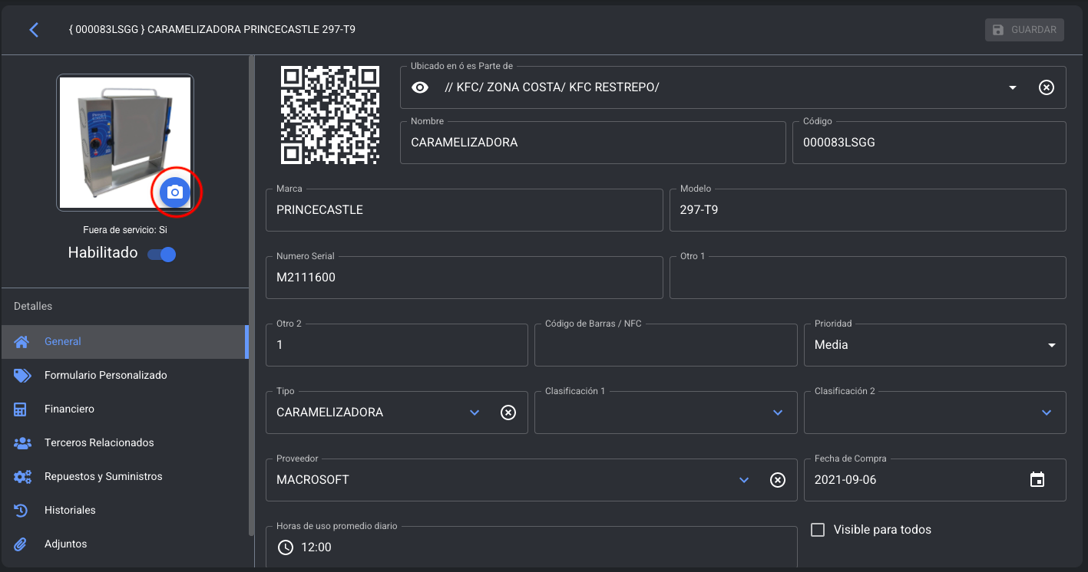
Task: Open Historiales from the sidebar
Action: [x=70, y=511]
